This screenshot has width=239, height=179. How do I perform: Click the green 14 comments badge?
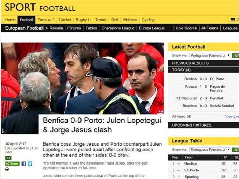pos(8,158)
